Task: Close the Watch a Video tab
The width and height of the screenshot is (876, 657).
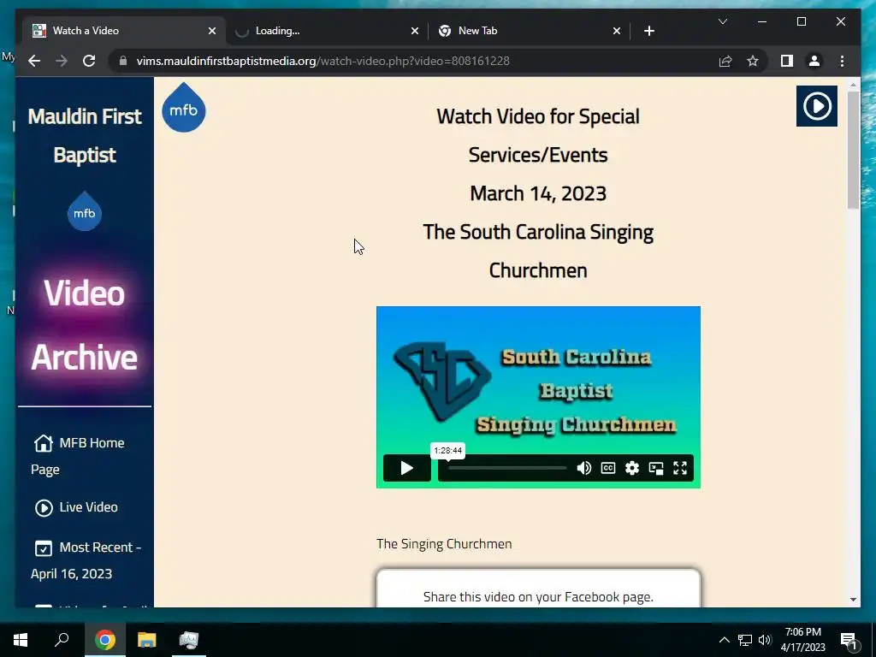Action: 212,32
